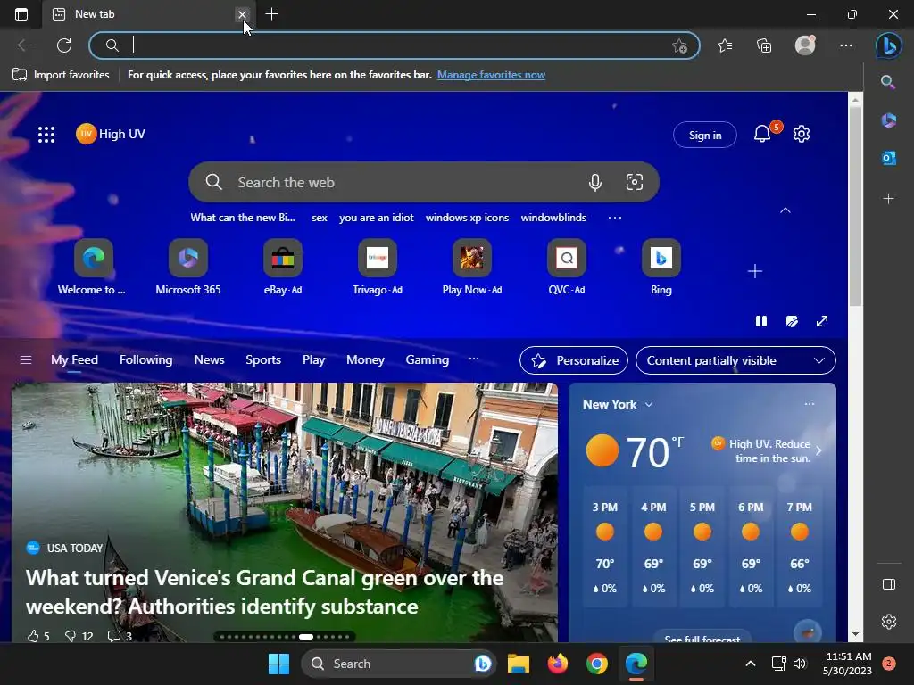
Task: Open the notifications bell
Action: click(x=762, y=134)
